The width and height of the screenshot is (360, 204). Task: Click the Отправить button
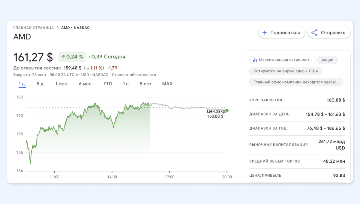329,33
